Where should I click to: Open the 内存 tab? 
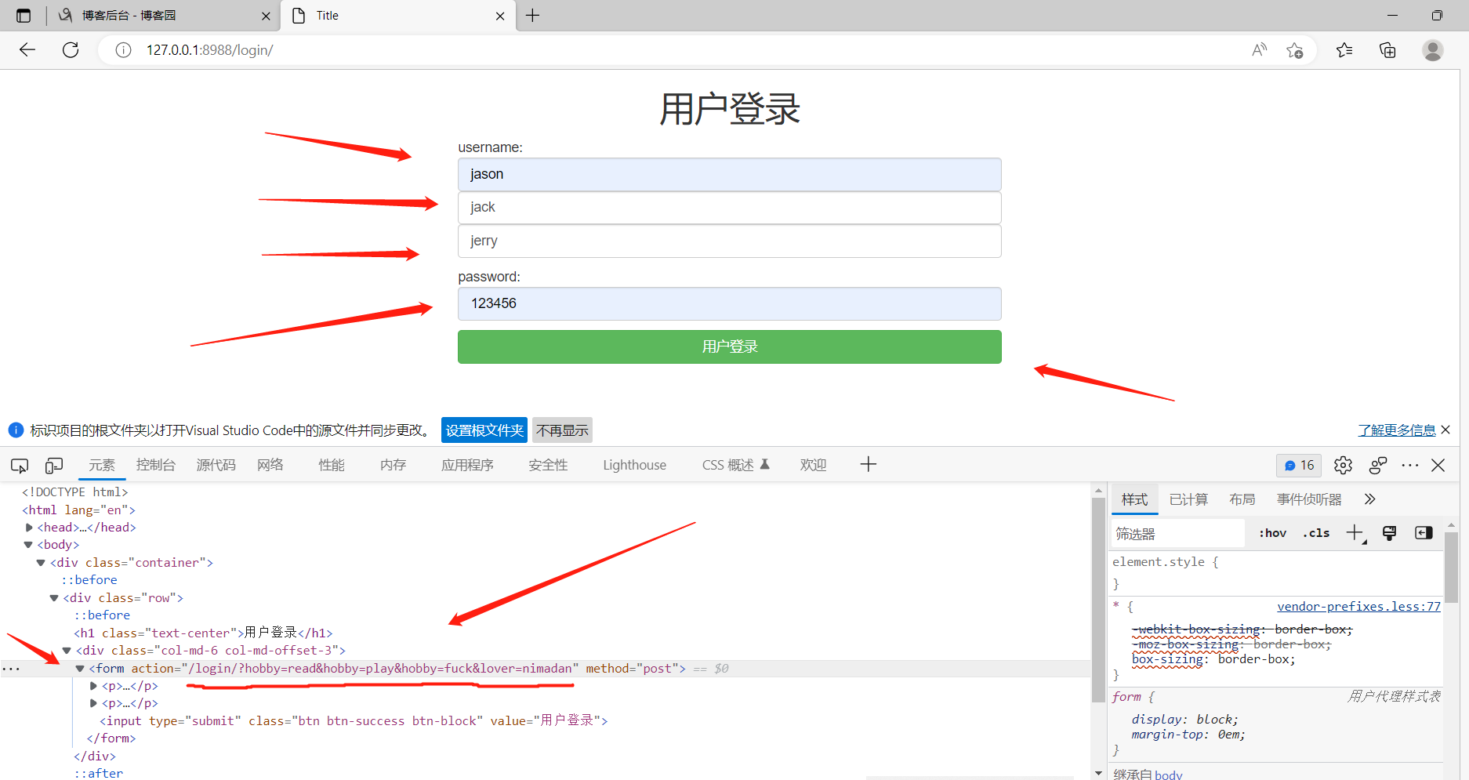tap(393, 465)
